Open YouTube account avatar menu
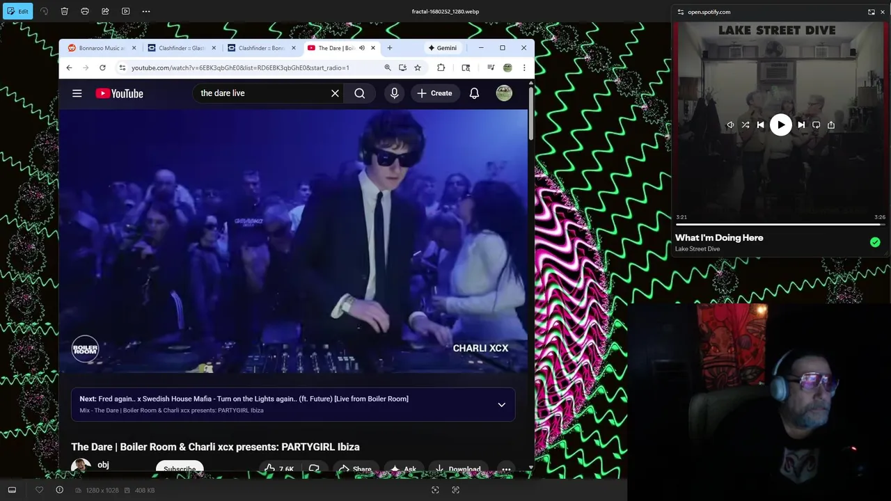891x501 pixels. click(x=504, y=93)
